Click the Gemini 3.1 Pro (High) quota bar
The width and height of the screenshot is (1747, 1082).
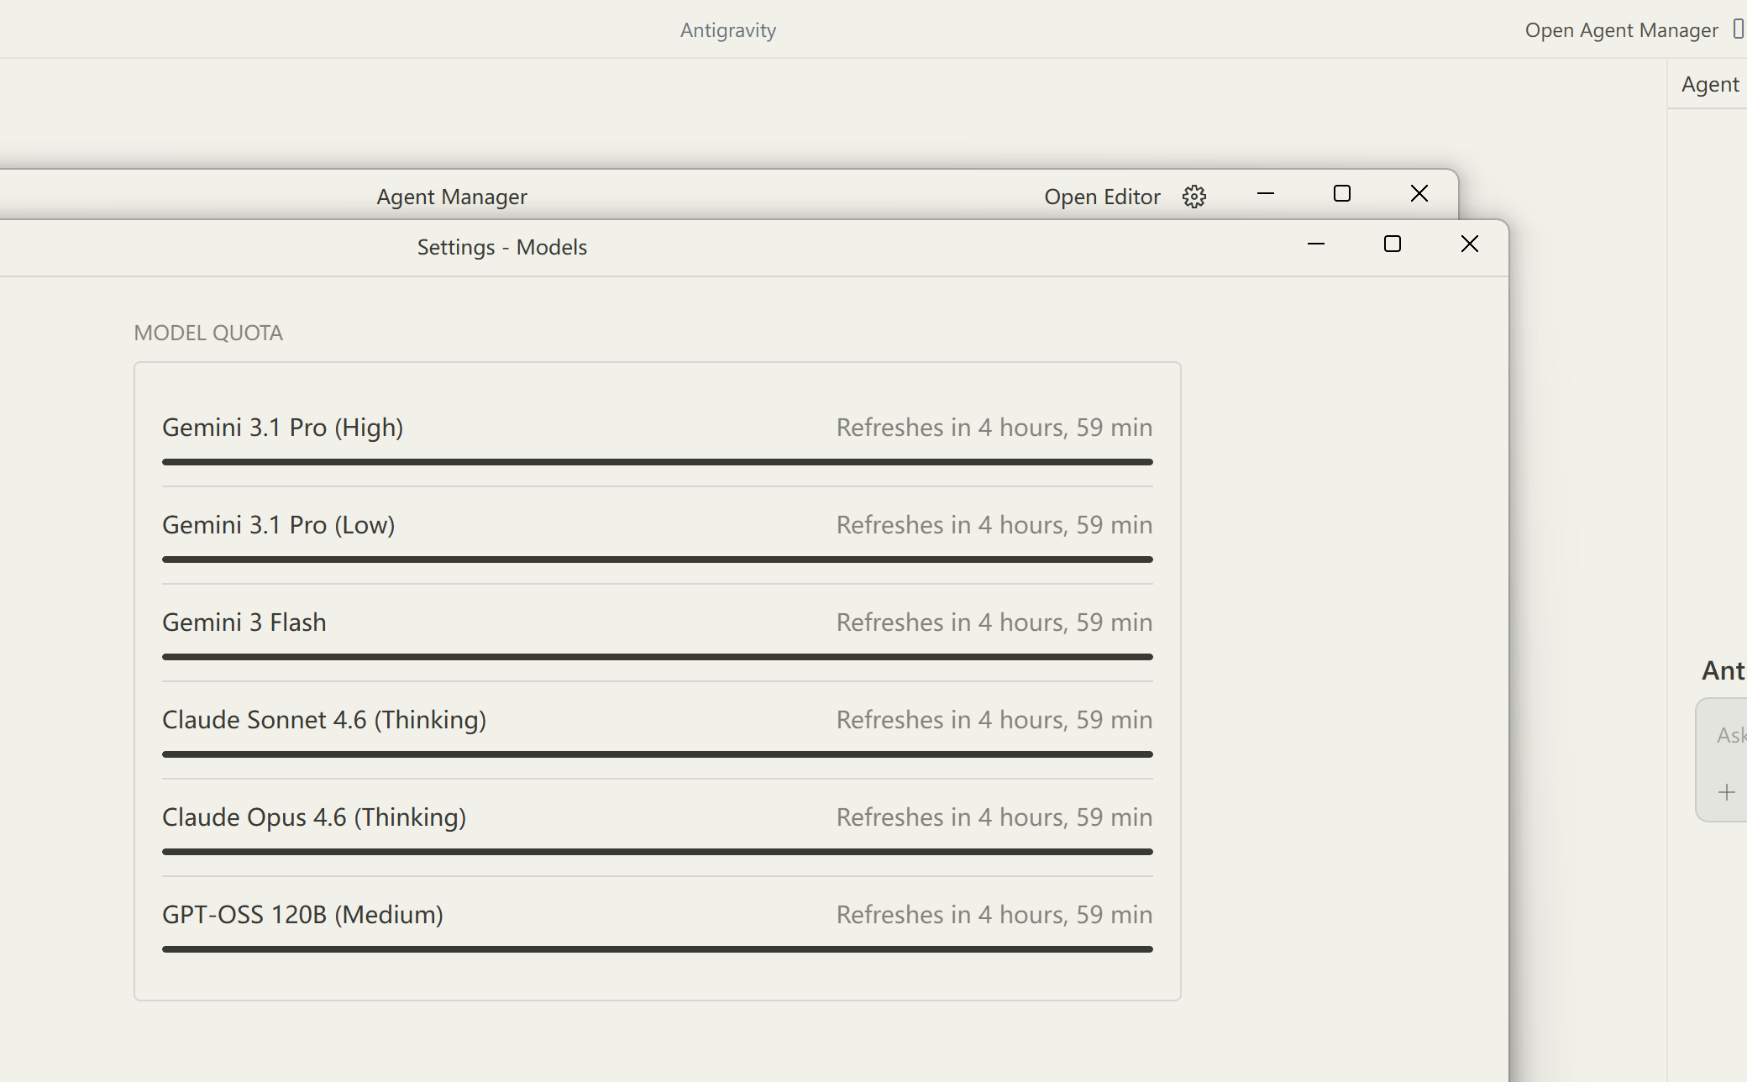658,462
